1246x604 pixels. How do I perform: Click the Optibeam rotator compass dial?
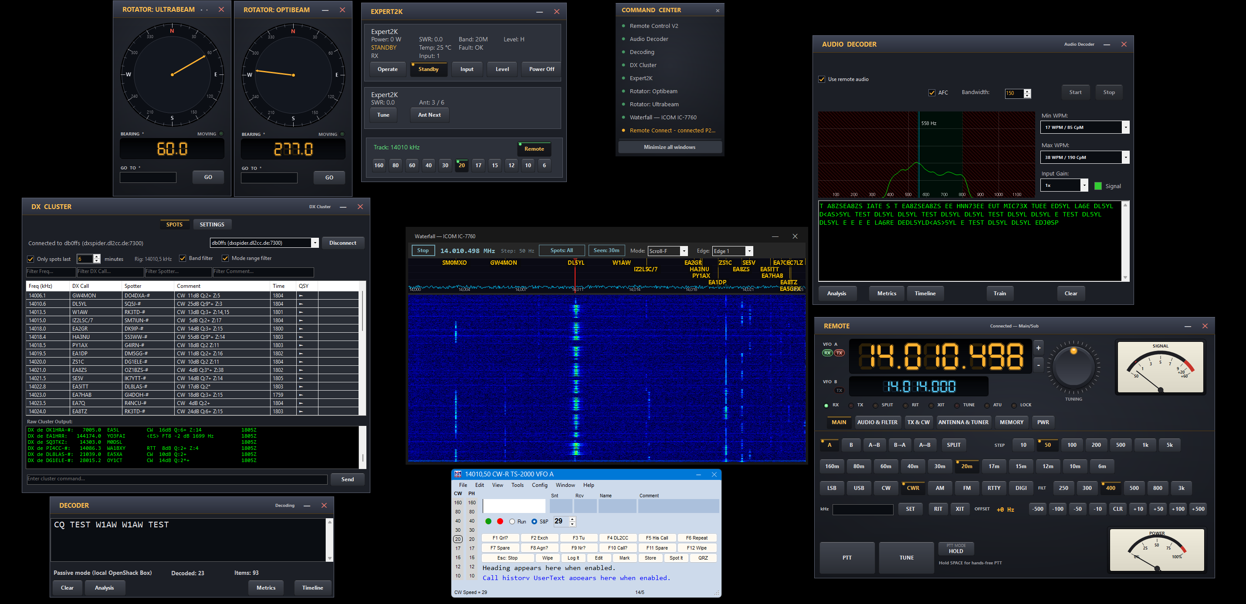click(293, 74)
